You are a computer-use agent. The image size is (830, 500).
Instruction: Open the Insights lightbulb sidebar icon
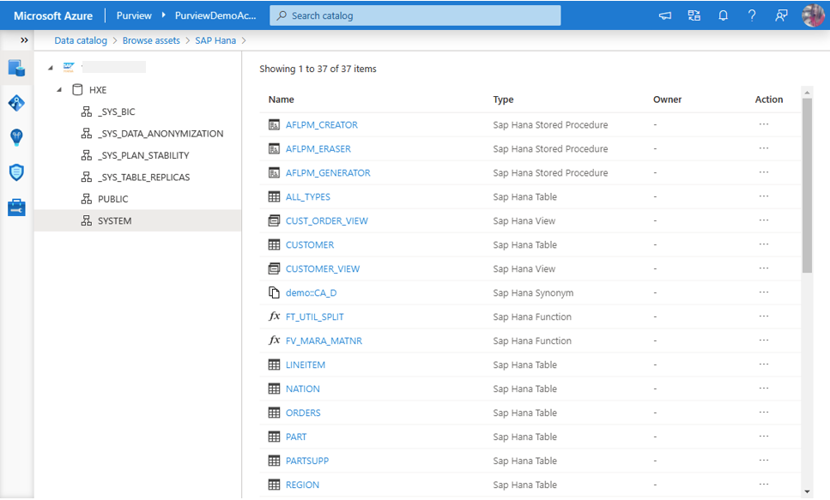point(16,137)
